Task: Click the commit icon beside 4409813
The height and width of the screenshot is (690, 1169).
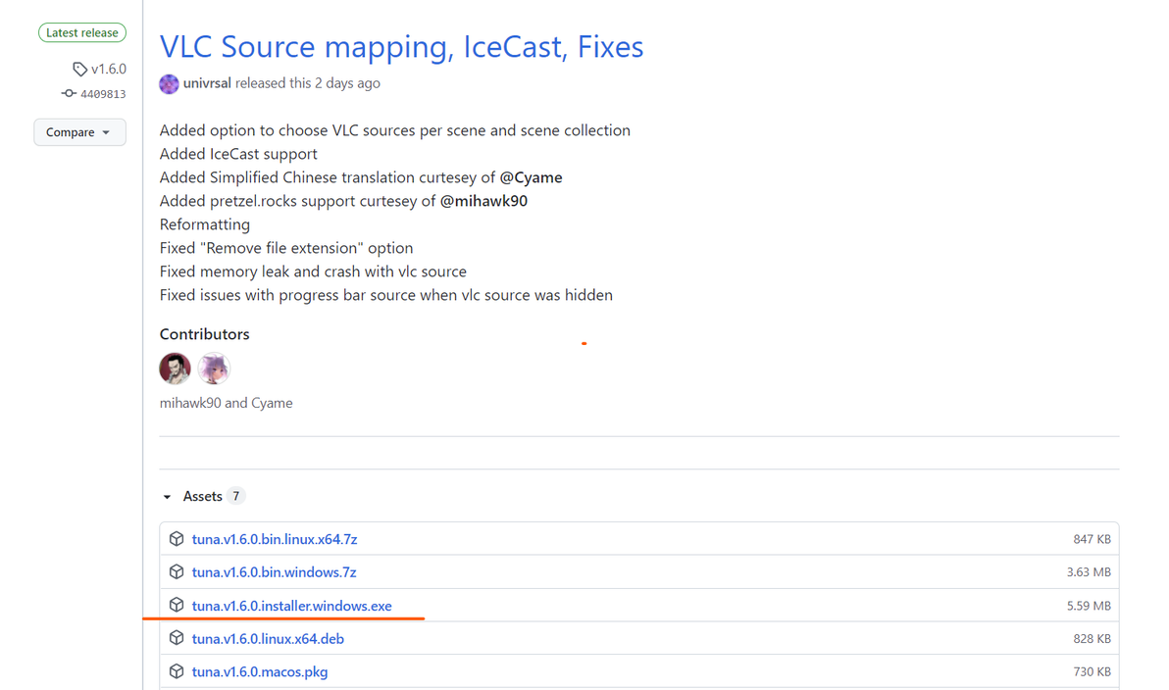Action: tap(69, 94)
